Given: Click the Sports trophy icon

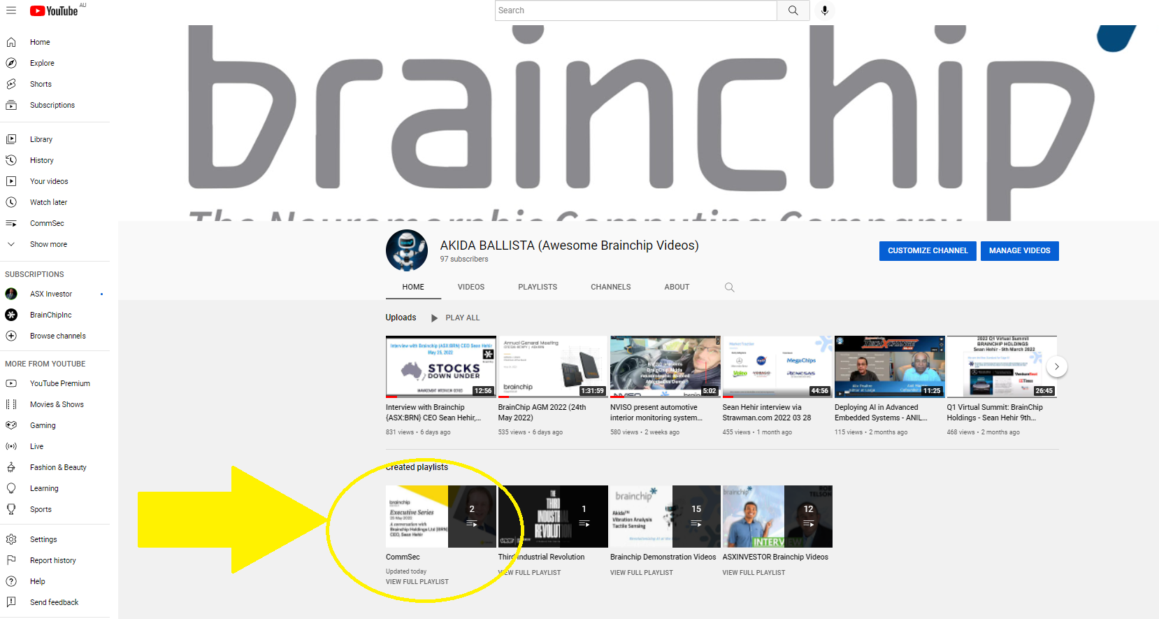Looking at the screenshot, I should pyautogui.click(x=11, y=509).
